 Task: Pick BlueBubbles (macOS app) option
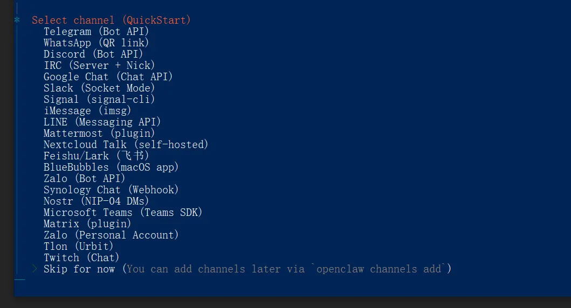click(x=111, y=167)
